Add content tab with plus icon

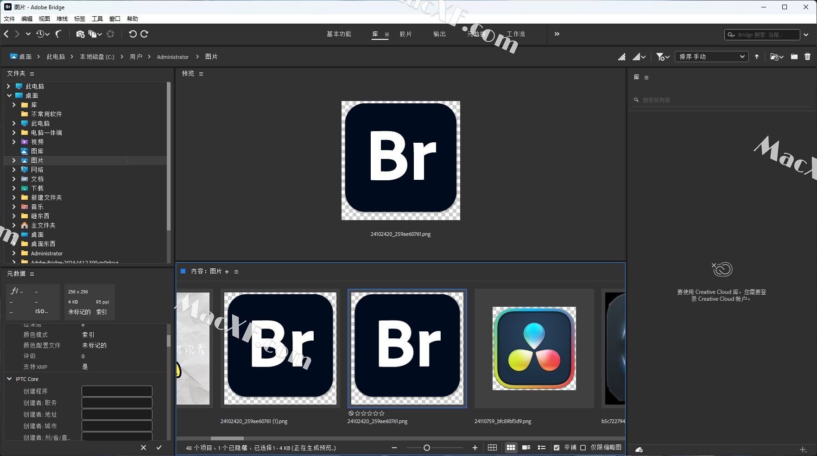click(x=227, y=272)
